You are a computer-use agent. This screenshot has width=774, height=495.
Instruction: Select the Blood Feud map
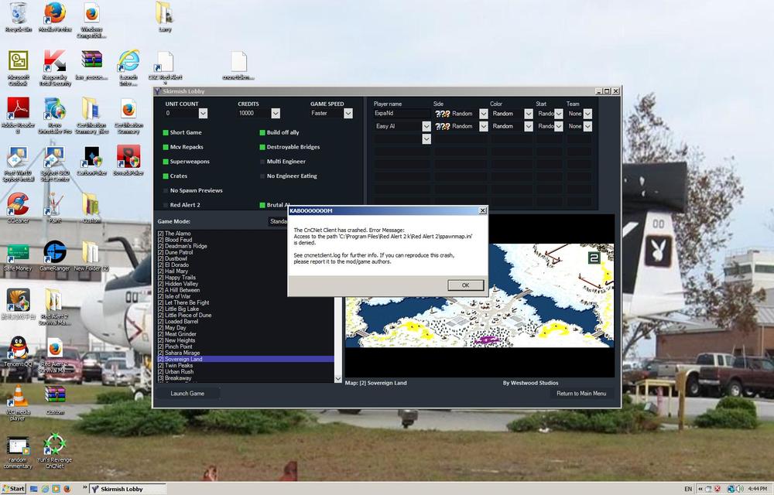175,240
